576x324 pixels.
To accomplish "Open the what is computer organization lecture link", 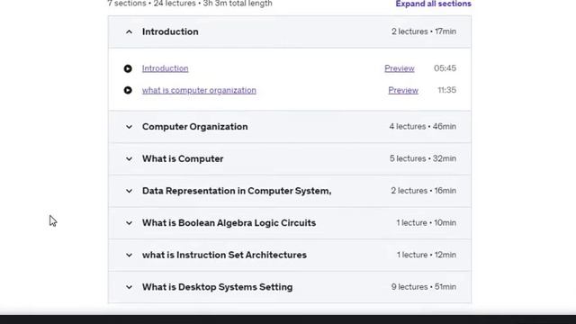I will pos(199,90).
